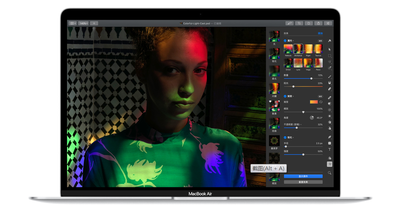Open the orange gradient color swatch
The height and width of the screenshot is (222, 411).
pyautogui.click(x=314, y=102)
